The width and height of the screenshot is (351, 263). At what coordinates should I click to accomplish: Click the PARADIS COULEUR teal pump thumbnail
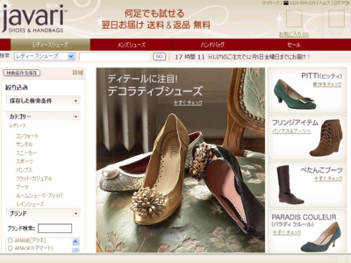(321, 238)
